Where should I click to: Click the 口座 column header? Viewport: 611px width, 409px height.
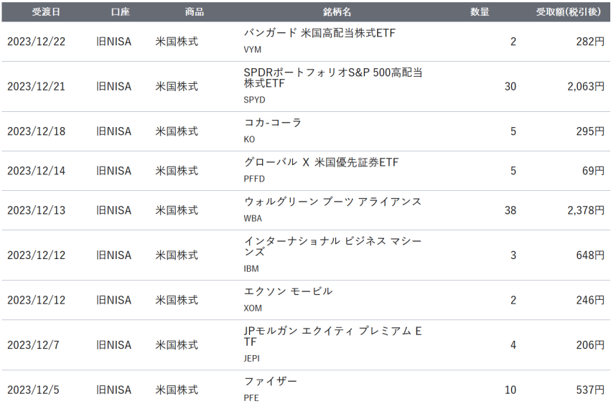point(120,11)
